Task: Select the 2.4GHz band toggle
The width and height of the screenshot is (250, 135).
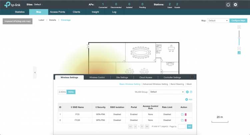Action: 62,92
